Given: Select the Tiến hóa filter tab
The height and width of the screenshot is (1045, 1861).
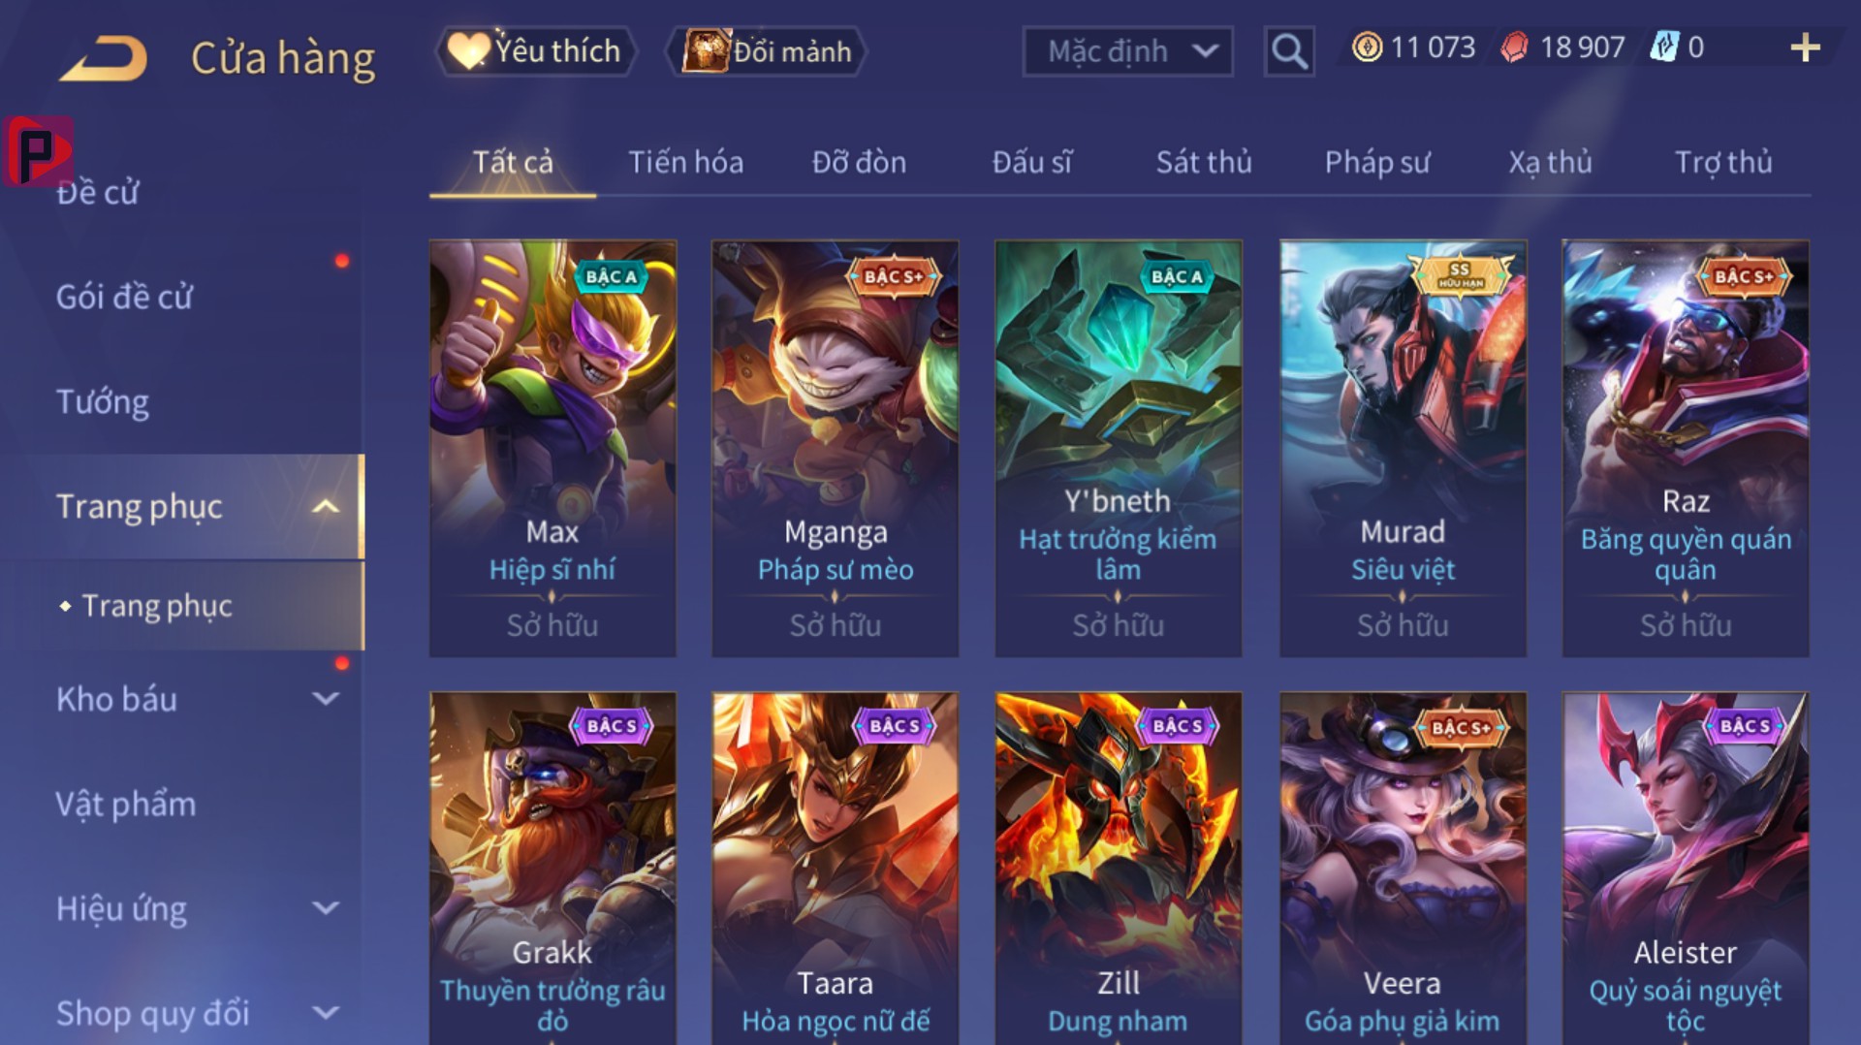Looking at the screenshot, I should pyautogui.click(x=686, y=162).
